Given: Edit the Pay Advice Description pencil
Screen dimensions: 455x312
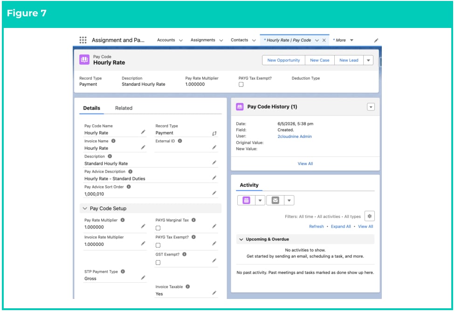Looking at the screenshot, I should click(214, 178).
